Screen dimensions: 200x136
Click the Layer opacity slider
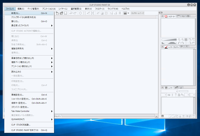click(x=183, y=91)
